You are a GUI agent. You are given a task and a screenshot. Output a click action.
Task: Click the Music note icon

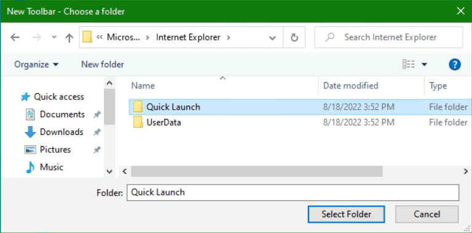[x=29, y=167]
